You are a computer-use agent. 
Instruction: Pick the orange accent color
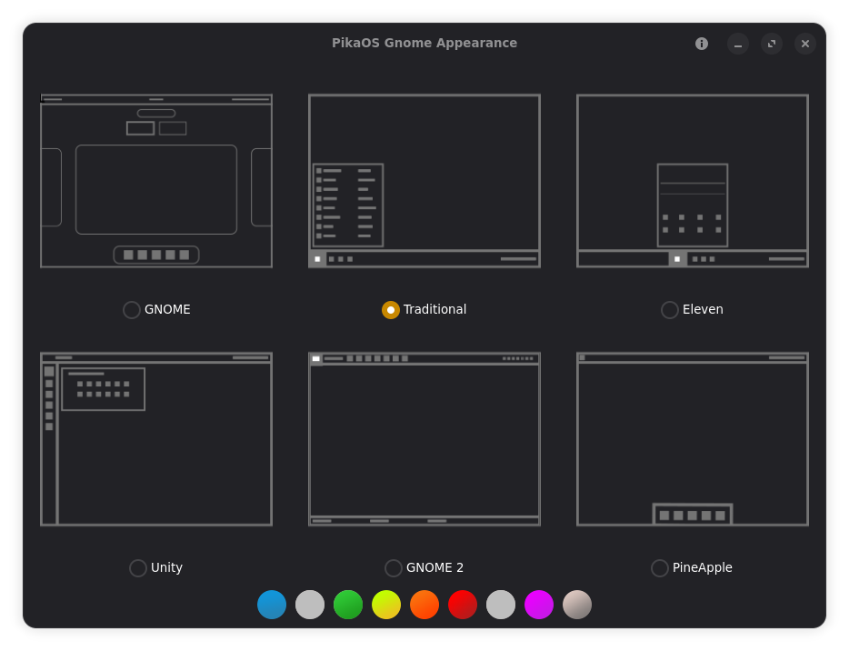point(424,604)
